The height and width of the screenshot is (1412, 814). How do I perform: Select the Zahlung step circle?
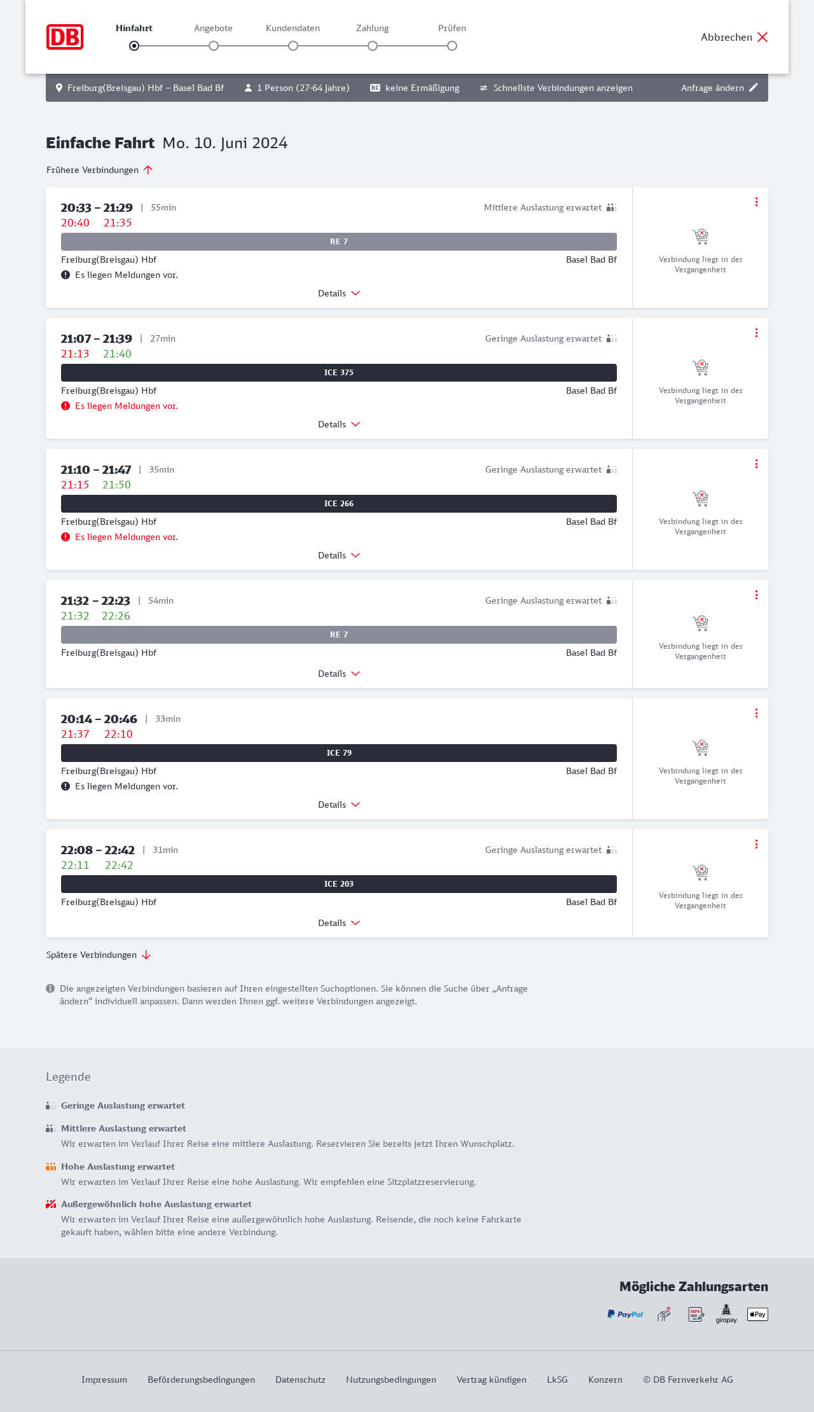[373, 46]
